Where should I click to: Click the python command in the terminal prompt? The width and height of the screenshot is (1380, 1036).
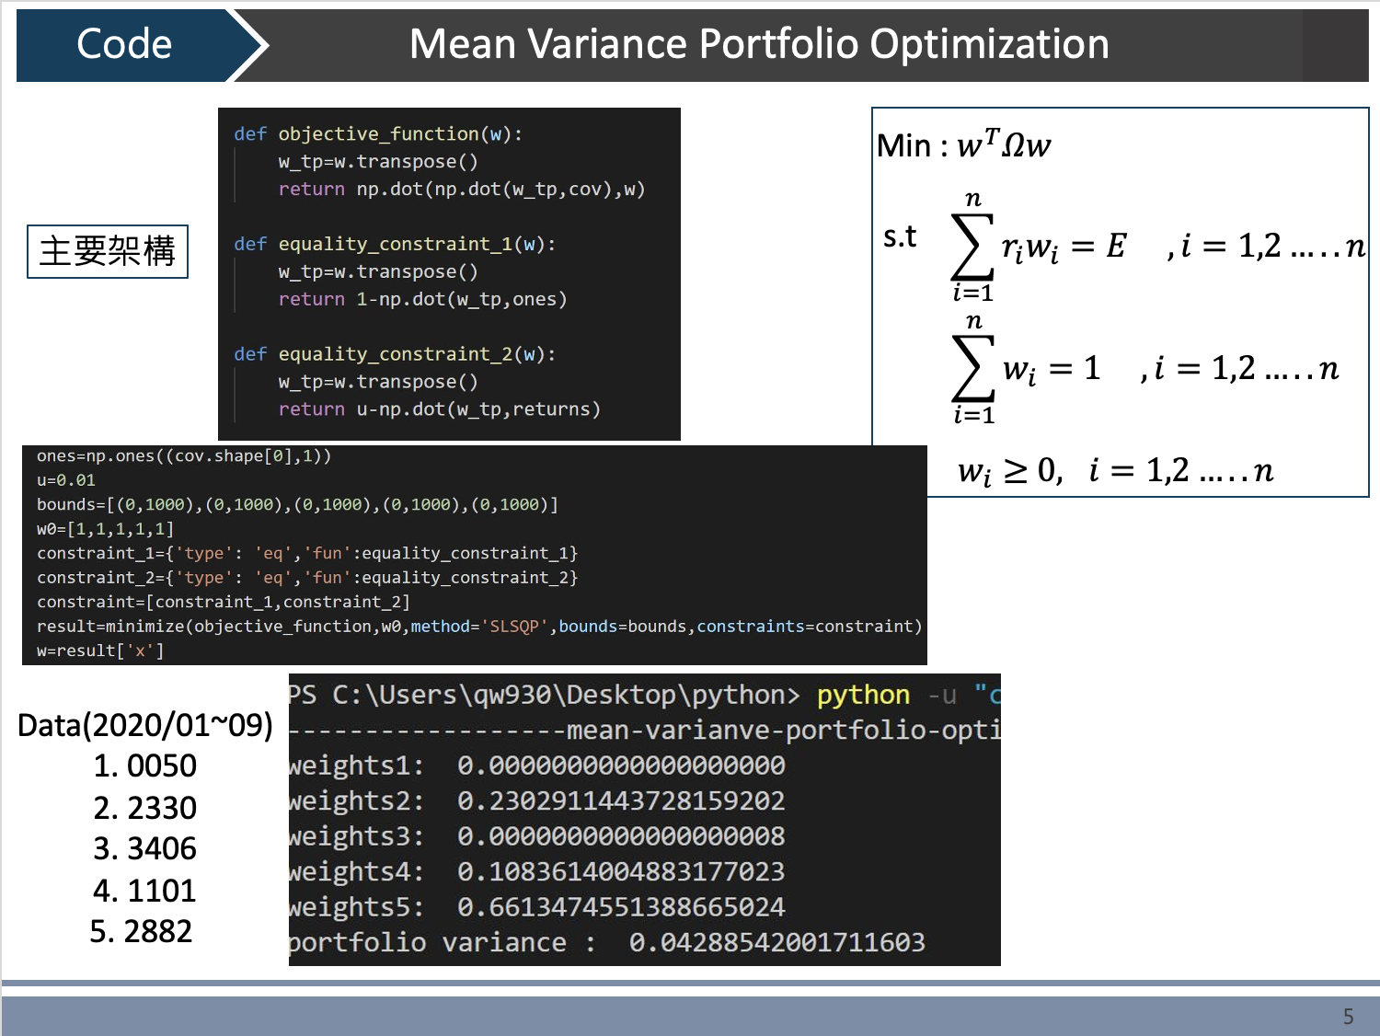(x=863, y=695)
